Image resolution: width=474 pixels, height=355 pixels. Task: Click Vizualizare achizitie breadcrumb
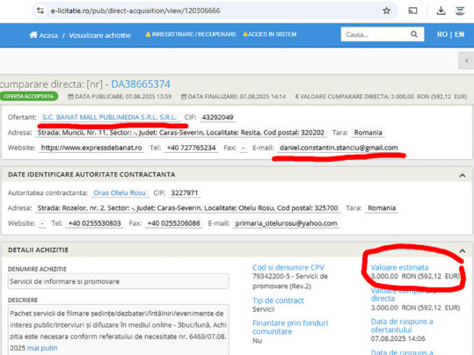click(x=99, y=35)
